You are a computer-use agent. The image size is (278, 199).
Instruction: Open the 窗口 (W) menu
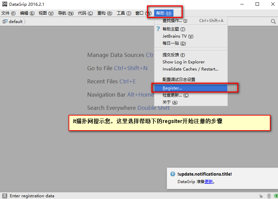coord(144,13)
